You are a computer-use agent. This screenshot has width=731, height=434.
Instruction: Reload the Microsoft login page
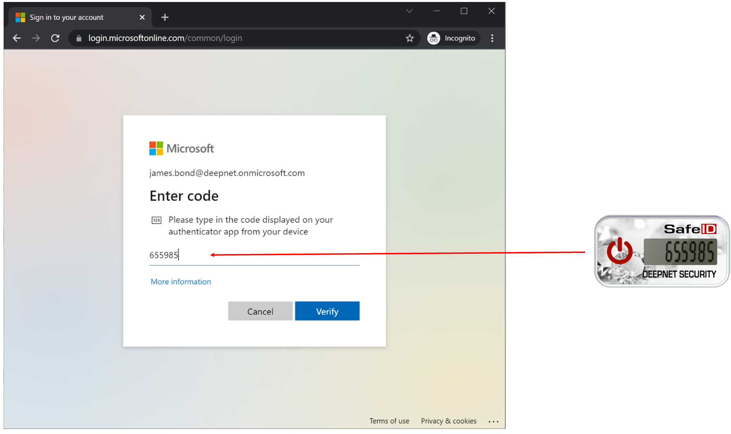point(55,38)
